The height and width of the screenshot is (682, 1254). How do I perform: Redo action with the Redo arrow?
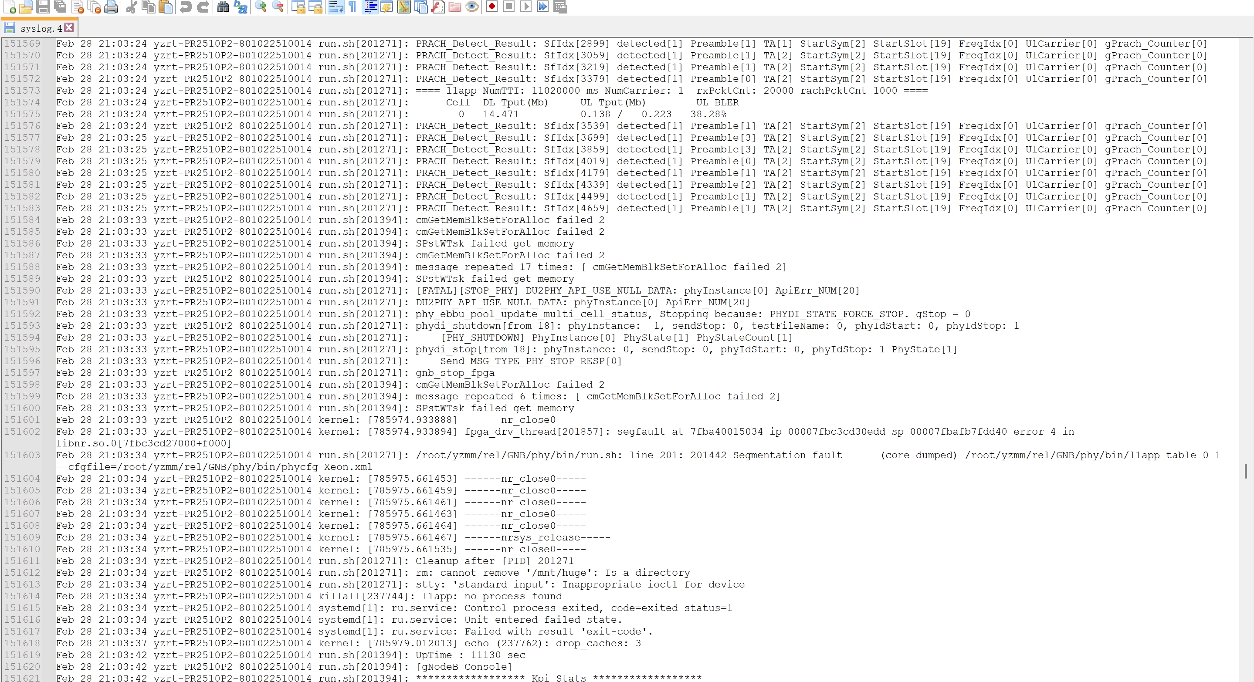[x=203, y=7]
